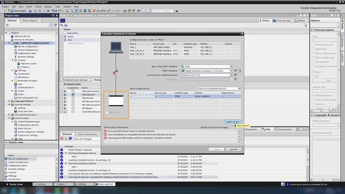Viewport: 345px width, 194px height.
Task: Collapse the Project tree with the arrow icon
Action: 57,16
